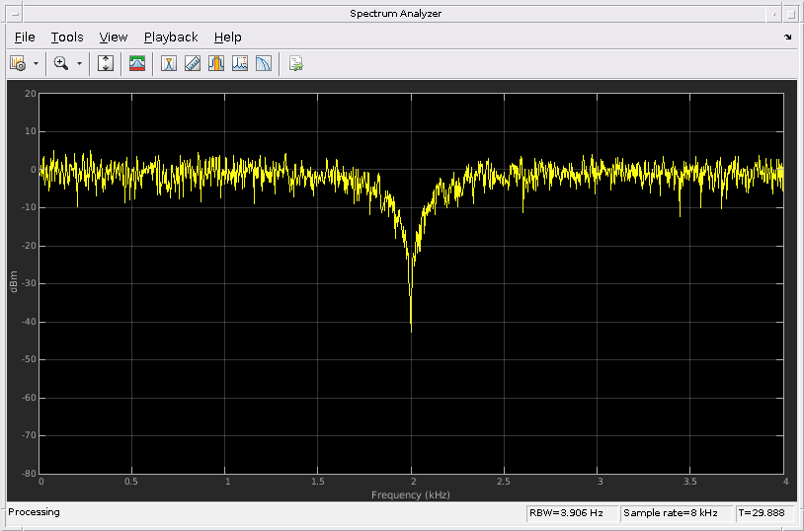
Task: Open the Playback menu
Action: point(171,38)
